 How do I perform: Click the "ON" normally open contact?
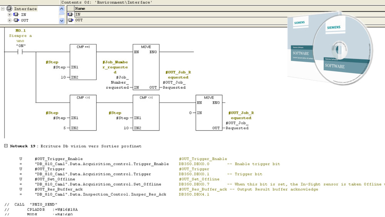(20, 51)
